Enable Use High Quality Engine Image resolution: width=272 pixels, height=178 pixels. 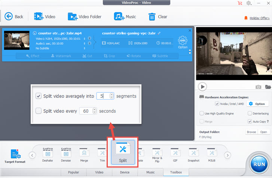pyautogui.click(x=202, y=113)
